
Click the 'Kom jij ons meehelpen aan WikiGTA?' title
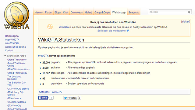point(113,22)
